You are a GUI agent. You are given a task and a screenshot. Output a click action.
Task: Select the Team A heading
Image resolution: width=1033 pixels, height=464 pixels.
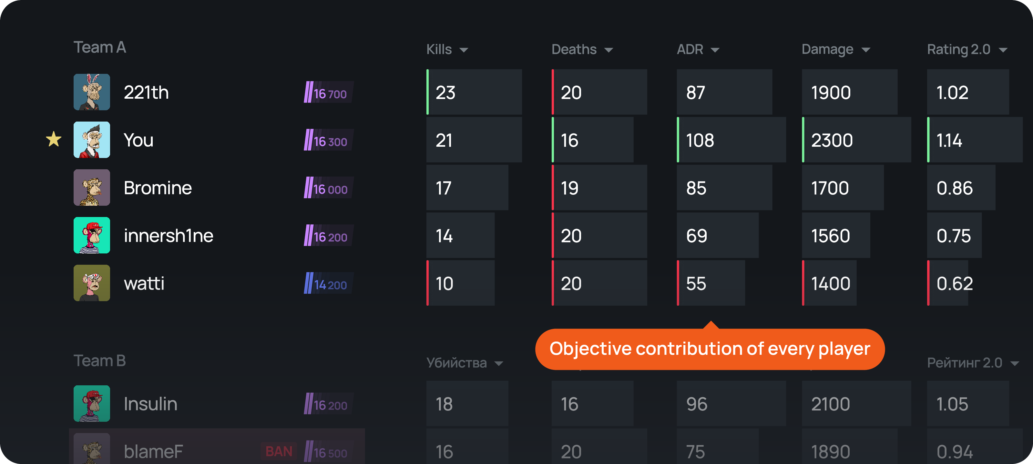click(100, 47)
